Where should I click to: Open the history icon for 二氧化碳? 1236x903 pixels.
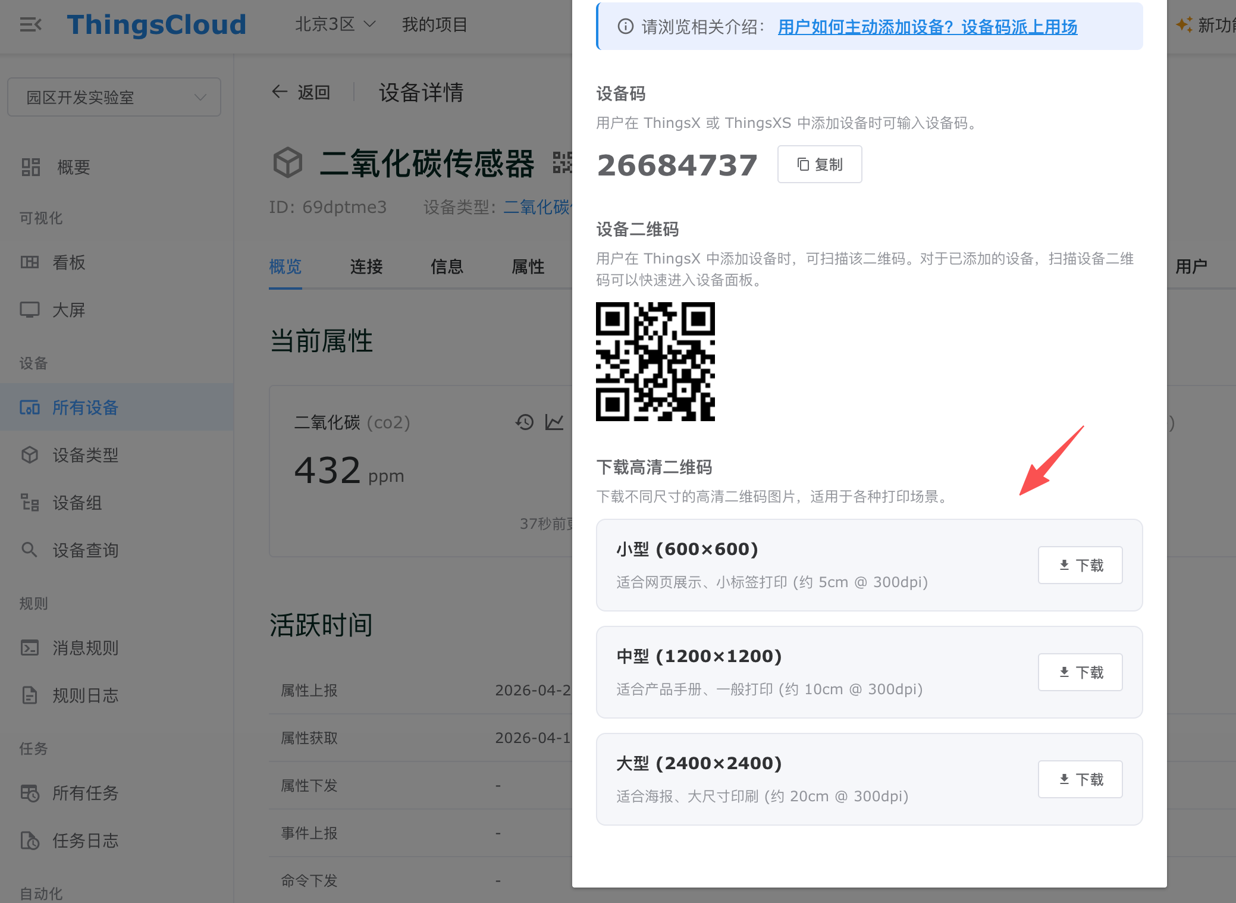pyautogui.click(x=524, y=422)
